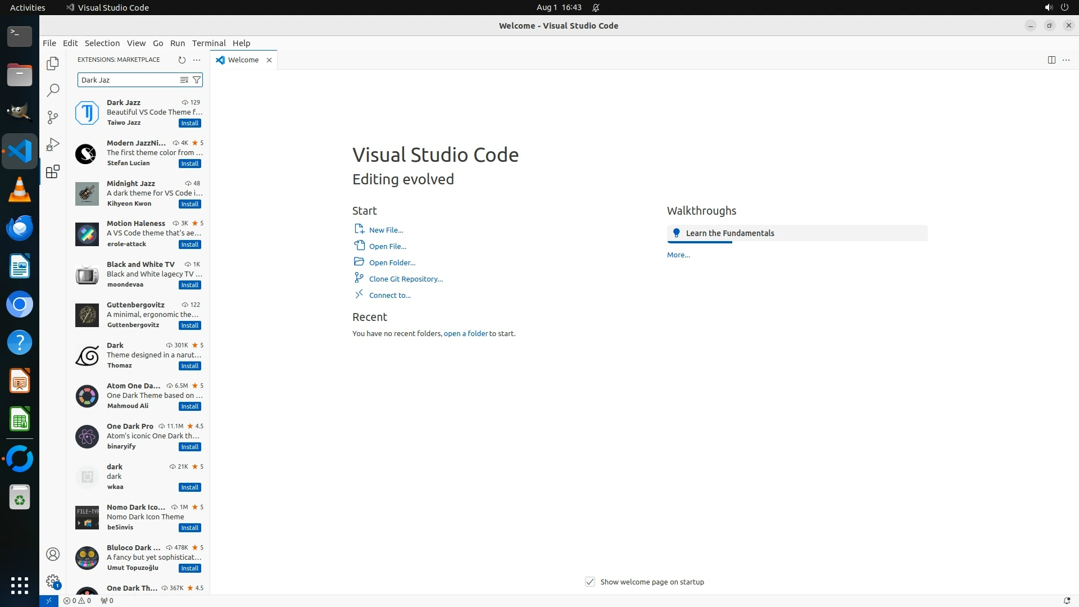
Task: Install the Dark Jazz extension
Action: click(x=189, y=123)
